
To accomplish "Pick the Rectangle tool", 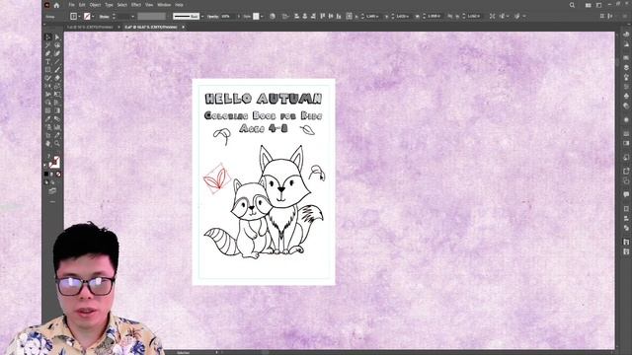I will [48, 70].
